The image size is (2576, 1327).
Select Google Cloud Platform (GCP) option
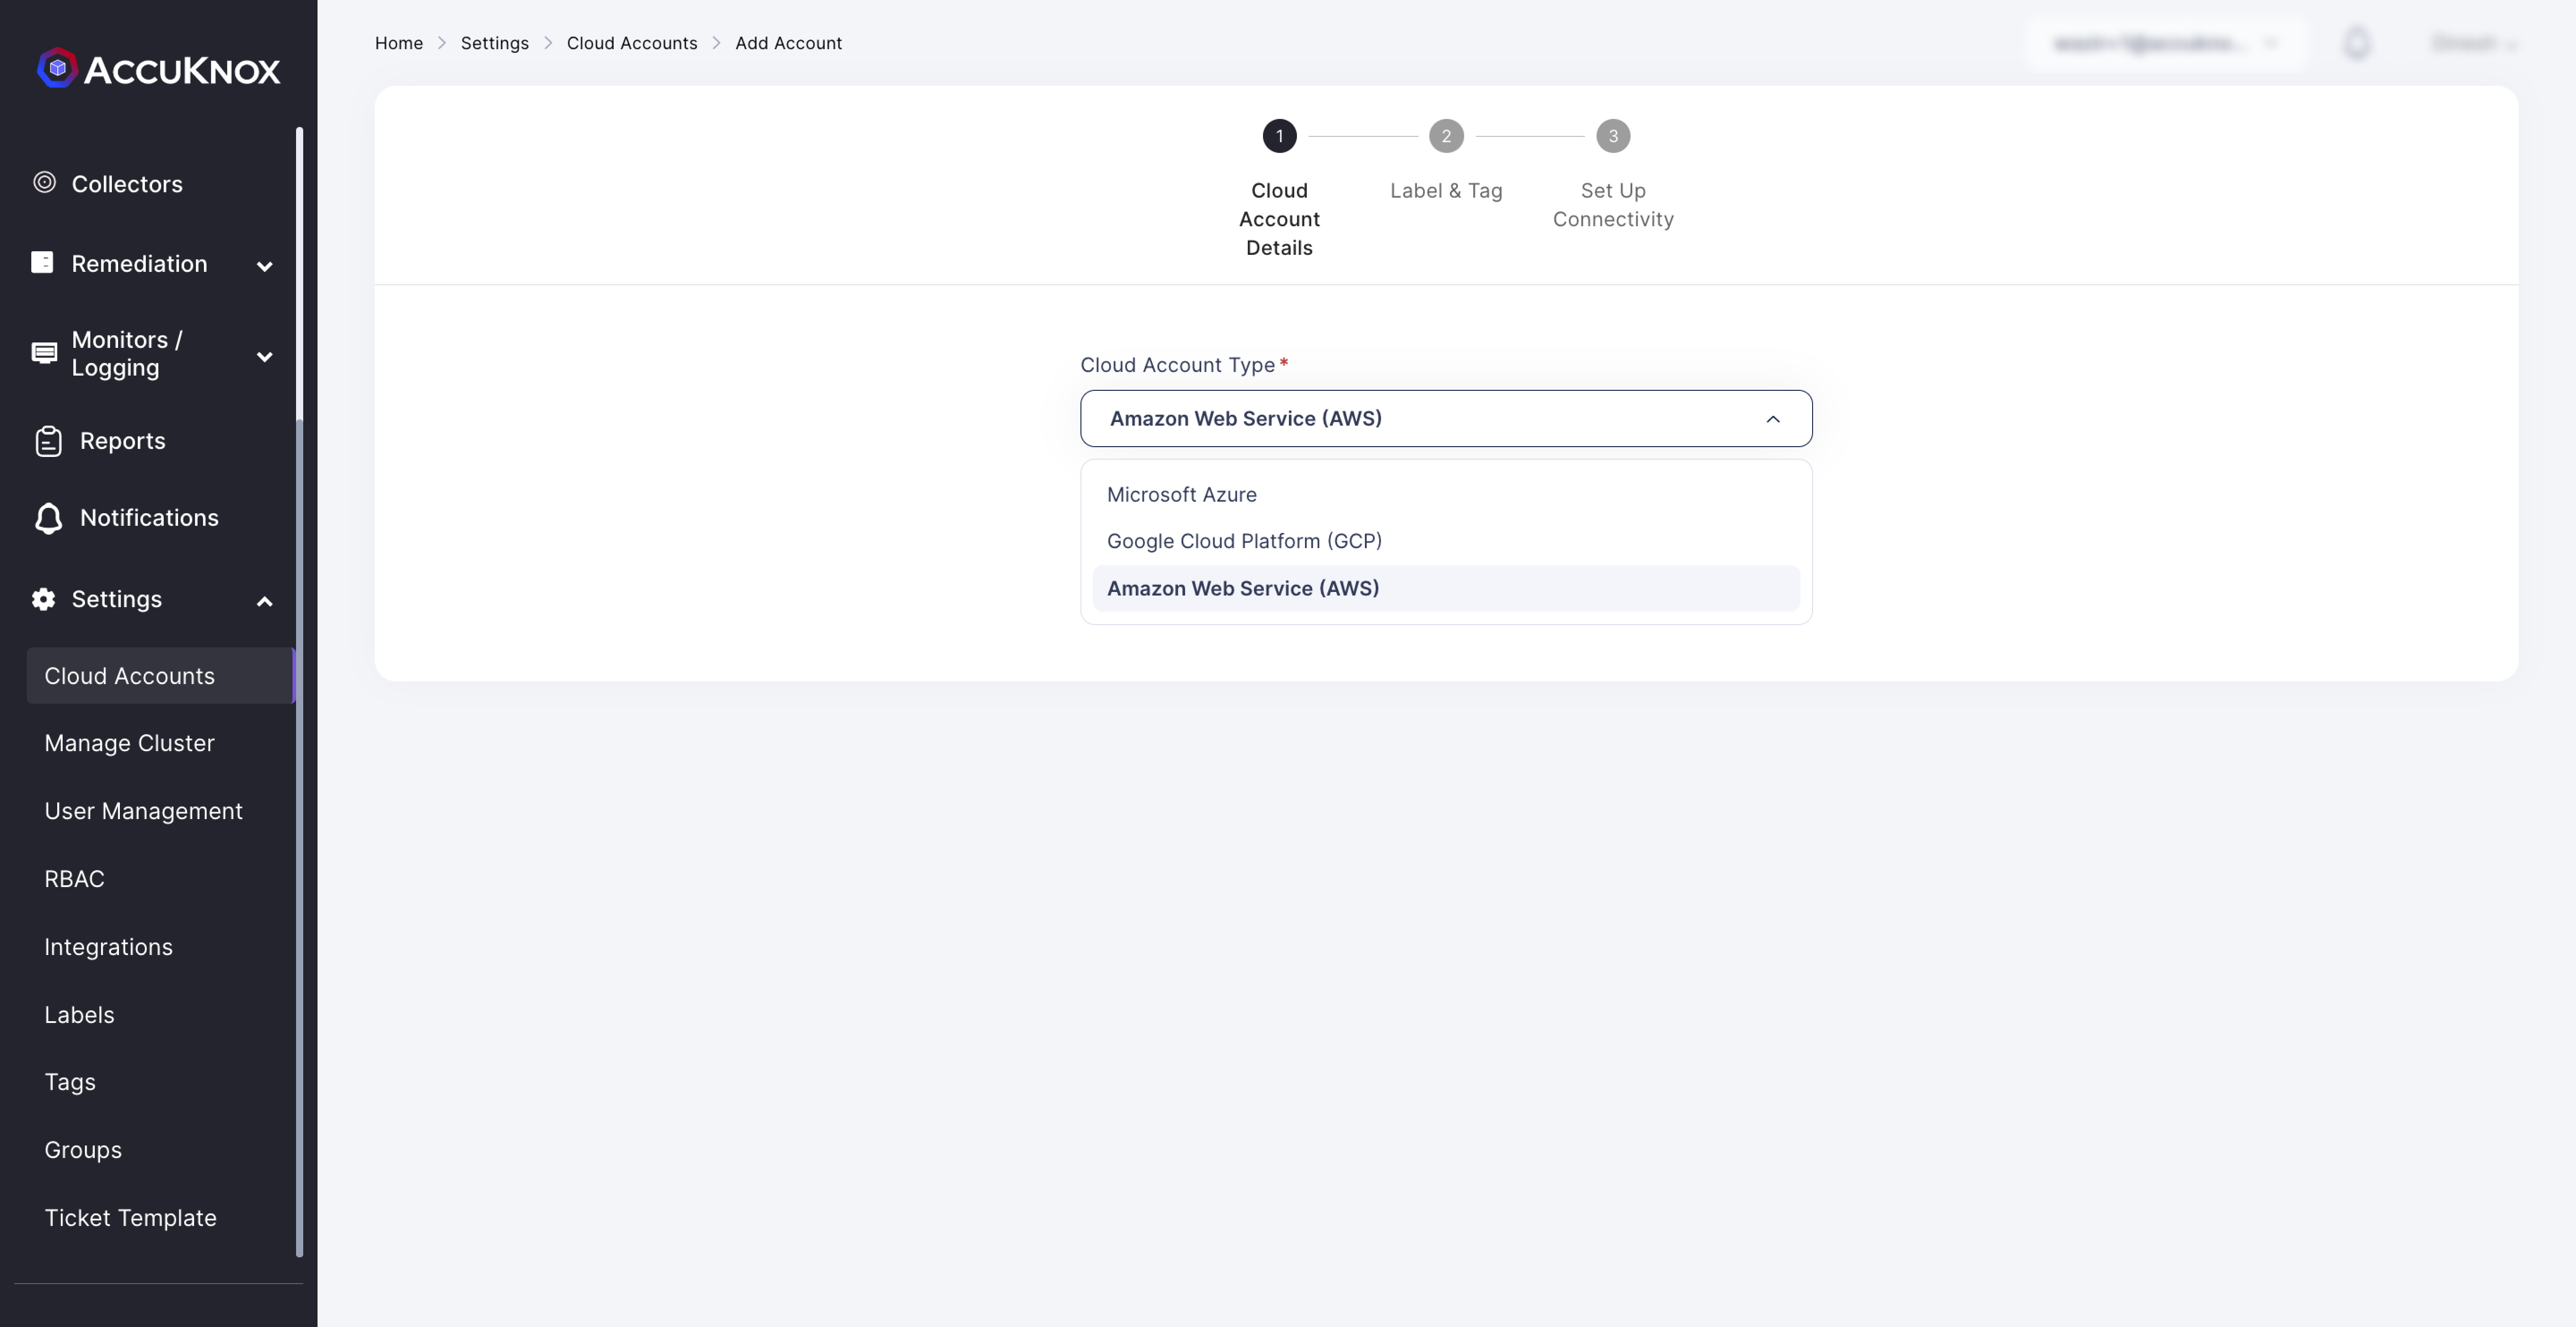(1446, 541)
